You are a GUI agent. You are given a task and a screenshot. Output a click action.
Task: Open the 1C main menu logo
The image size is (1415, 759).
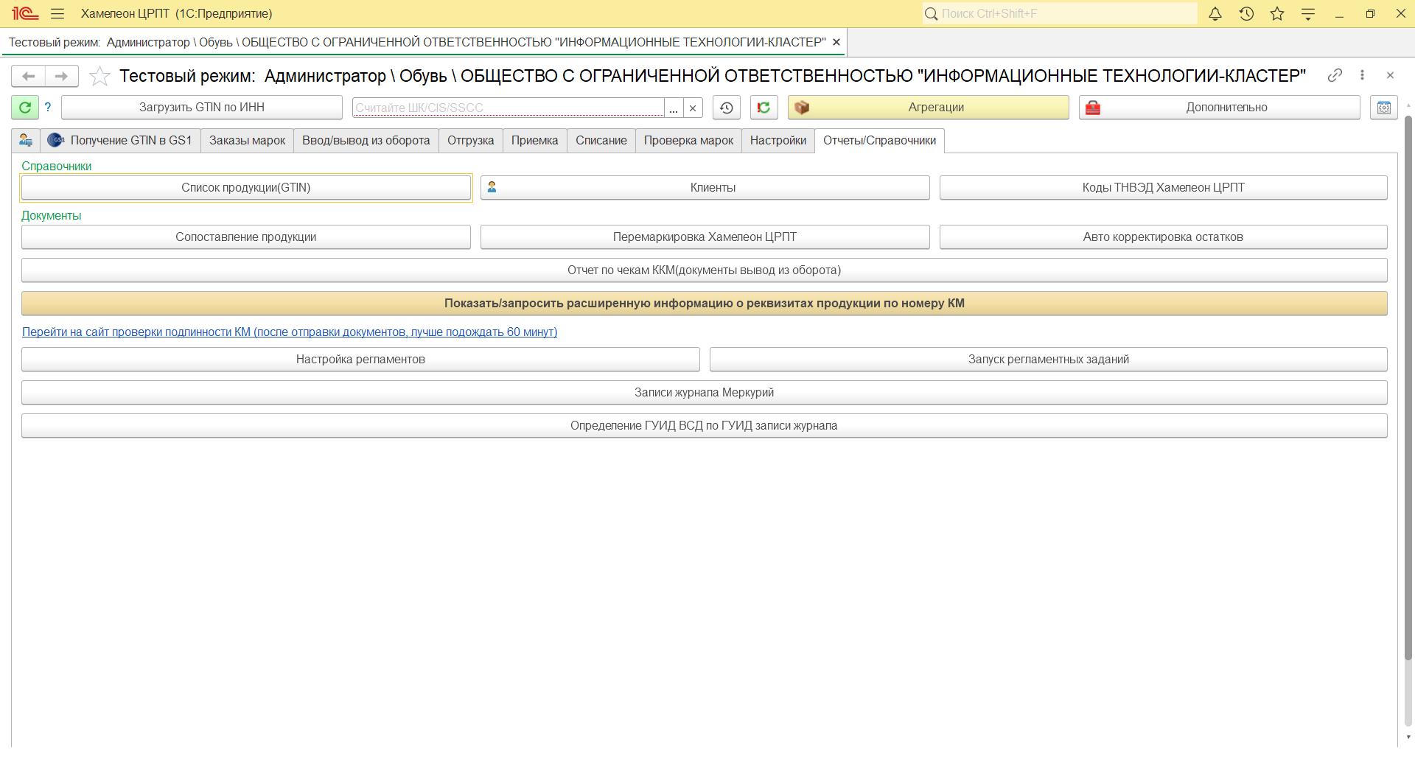[x=25, y=13]
